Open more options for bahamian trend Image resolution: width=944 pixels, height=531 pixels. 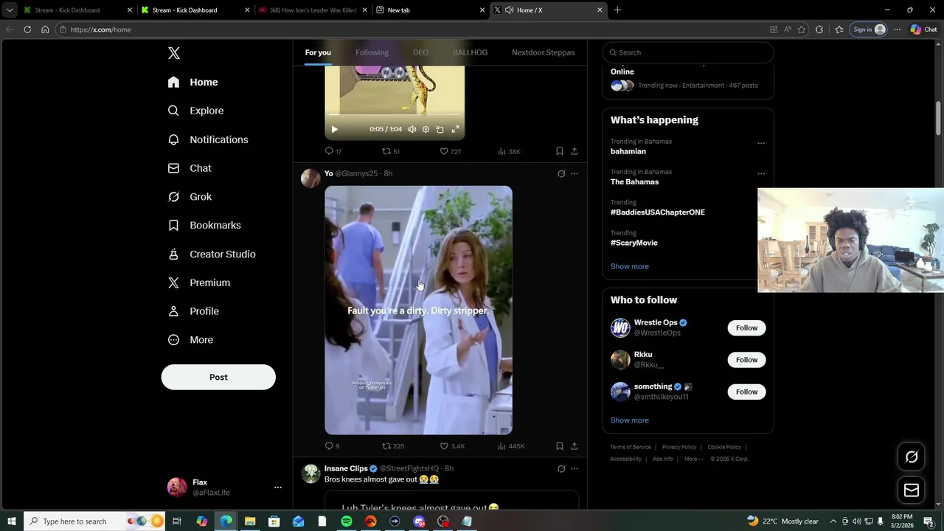(x=761, y=143)
